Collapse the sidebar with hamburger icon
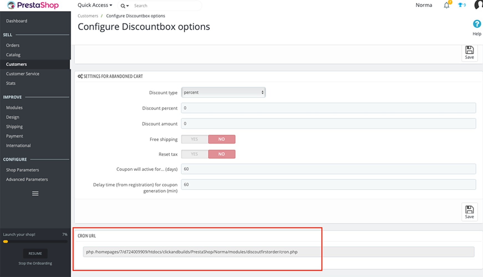The height and width of the screenshot is (277, 483). point(35,193)
